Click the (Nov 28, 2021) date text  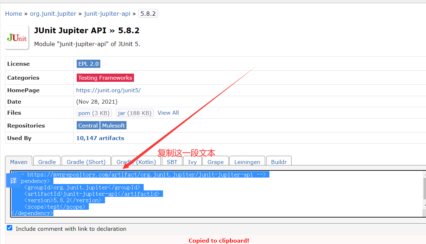[97, 101]
